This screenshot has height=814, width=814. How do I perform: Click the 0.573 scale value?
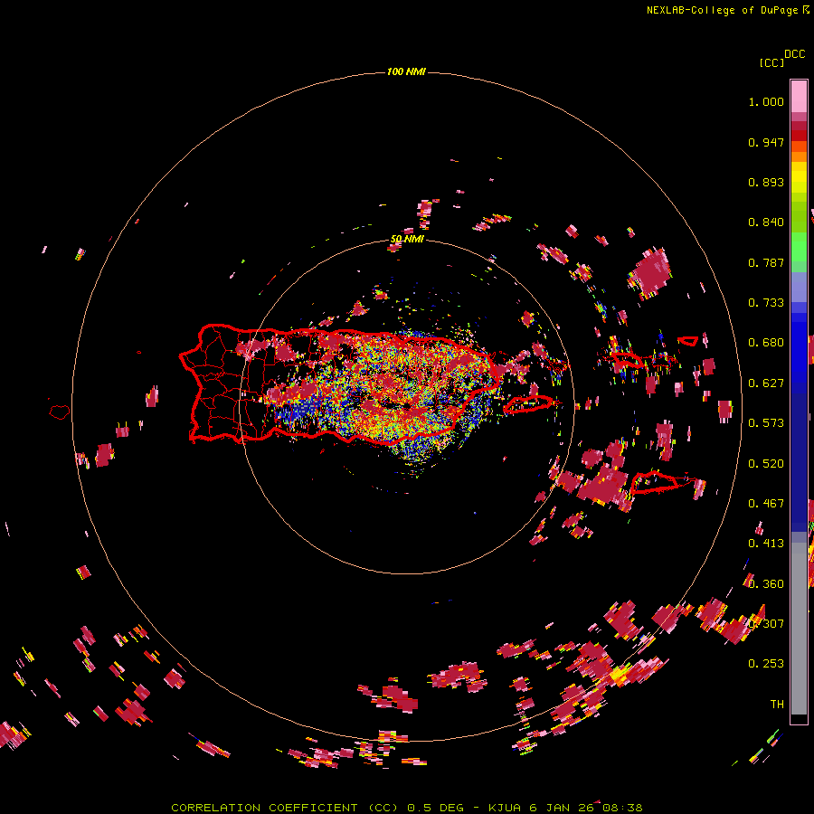pyautogui.click(x=766, y=423)
